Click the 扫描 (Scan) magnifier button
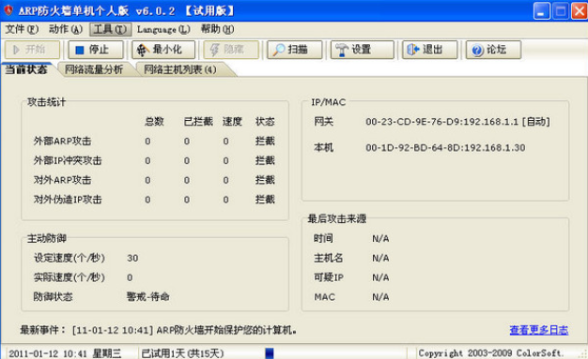 pos(294,50)
